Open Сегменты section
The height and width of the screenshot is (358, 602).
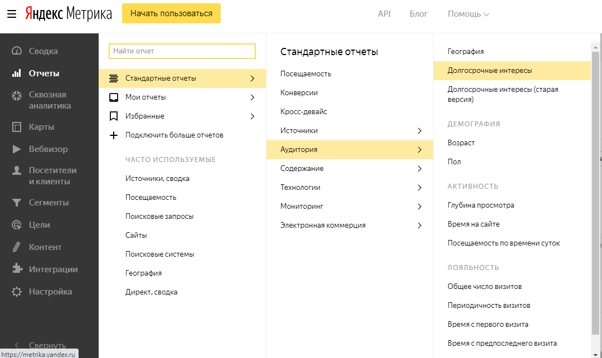tap(48, 202)
